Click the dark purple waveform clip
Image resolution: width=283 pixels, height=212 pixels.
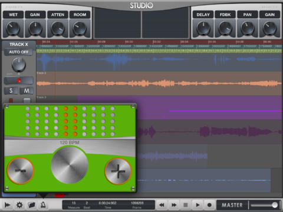(x=209, y=131)
